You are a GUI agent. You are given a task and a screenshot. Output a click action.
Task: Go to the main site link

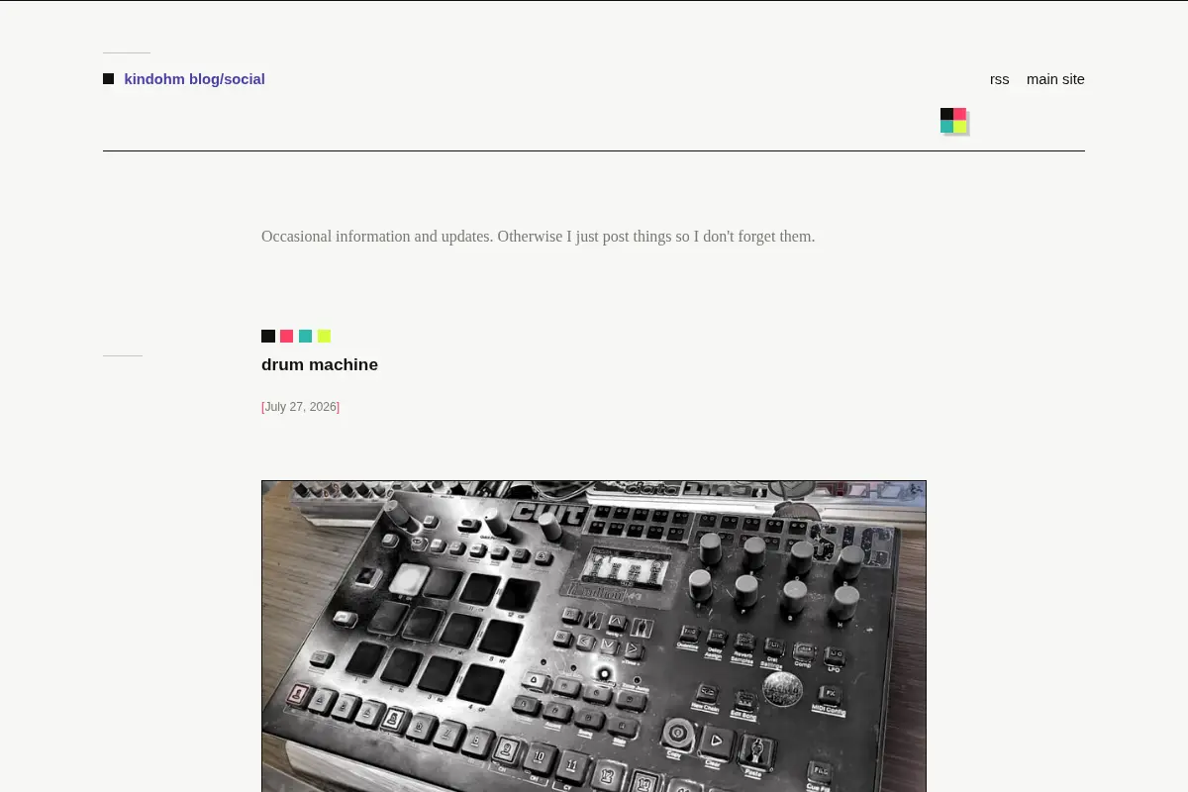1055,79
